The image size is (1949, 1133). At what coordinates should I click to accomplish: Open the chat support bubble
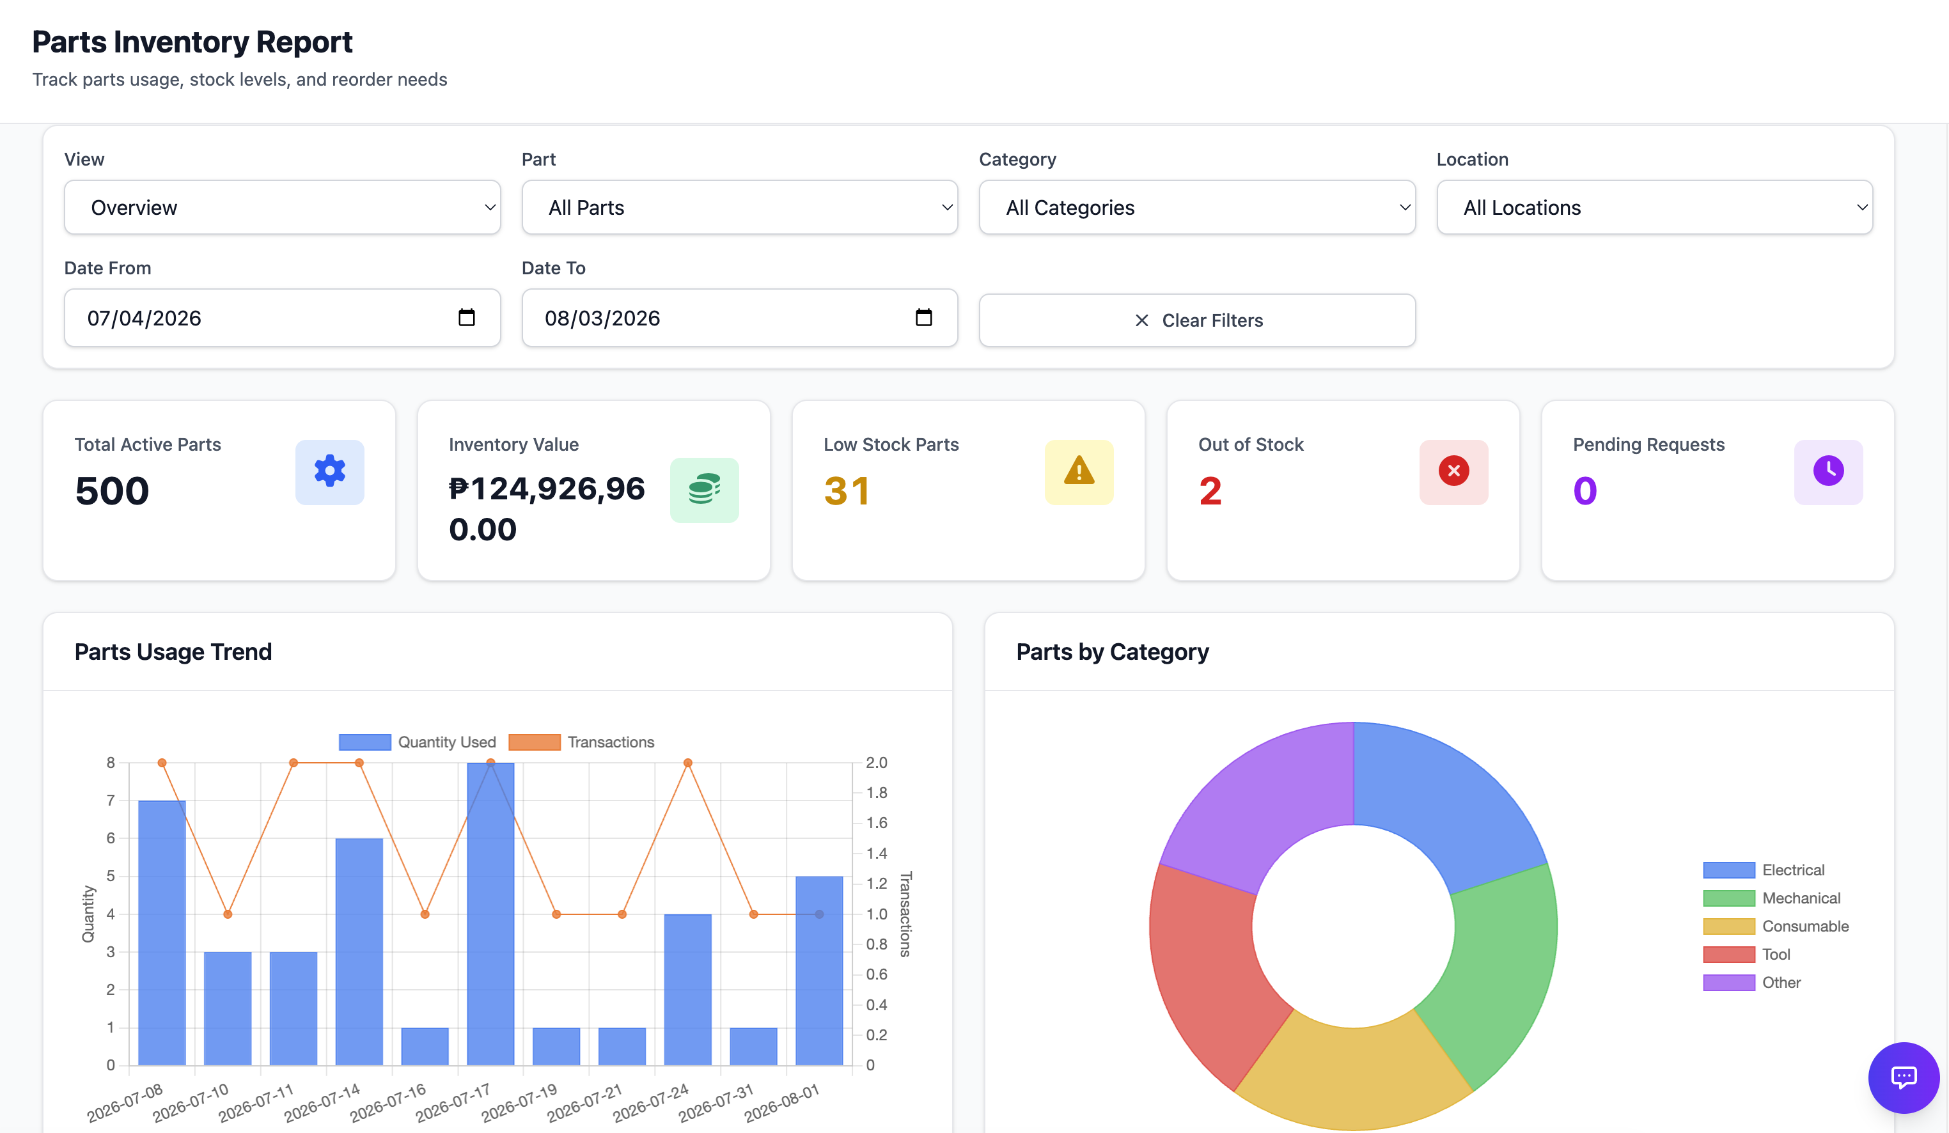1904,1077
